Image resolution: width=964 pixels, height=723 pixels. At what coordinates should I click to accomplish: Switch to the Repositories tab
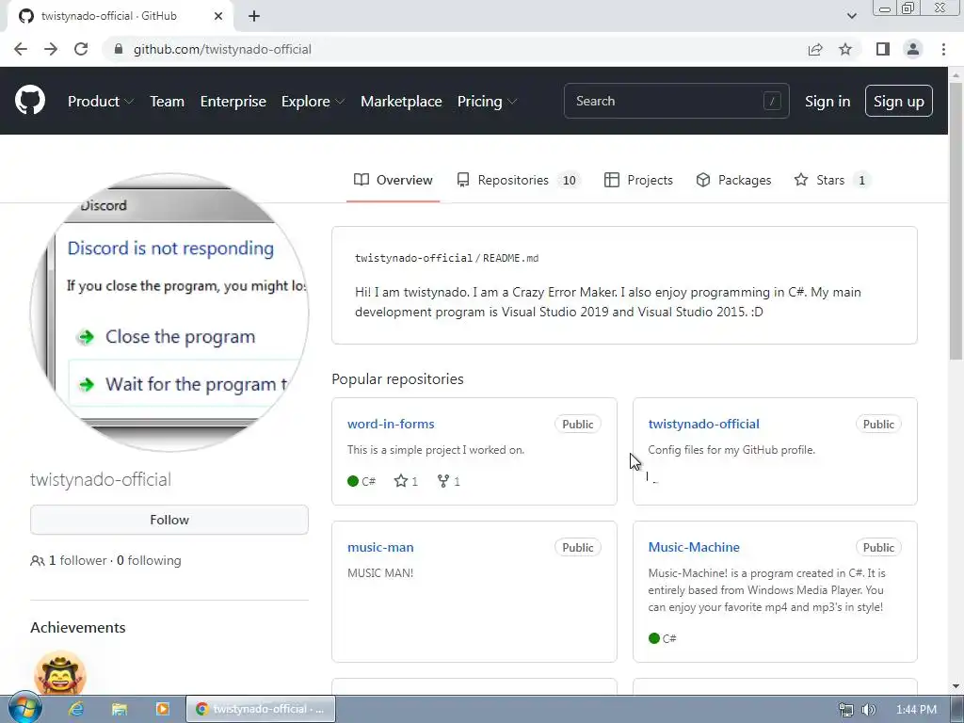click(519, 180)
